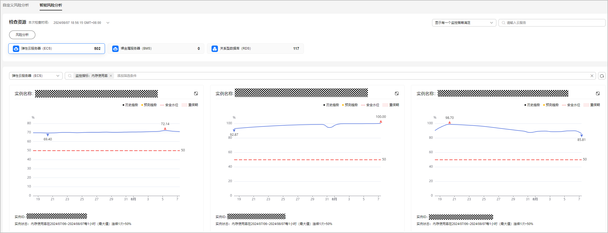Toggle 重保期 legend in the first chart
This screenshot has height=233, width=608.
coord(190,105)
